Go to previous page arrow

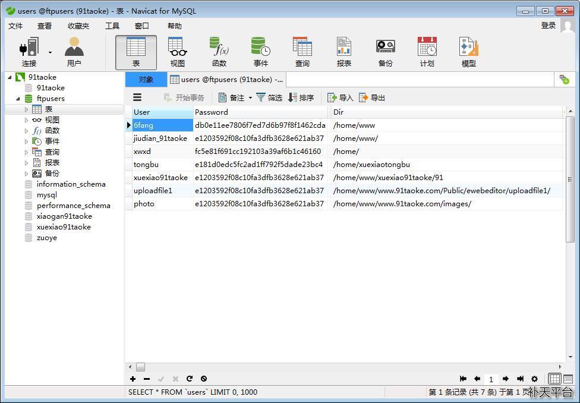pyautogui.click(x=477, y=379)
